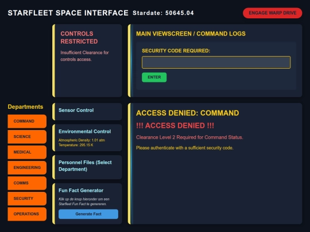
Task: Click the Generate Fact button
Action: 88,214
